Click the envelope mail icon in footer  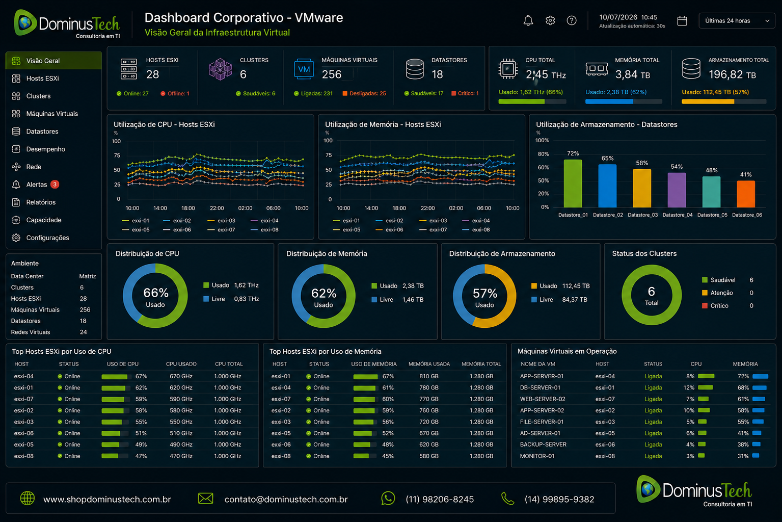[205, 499]
